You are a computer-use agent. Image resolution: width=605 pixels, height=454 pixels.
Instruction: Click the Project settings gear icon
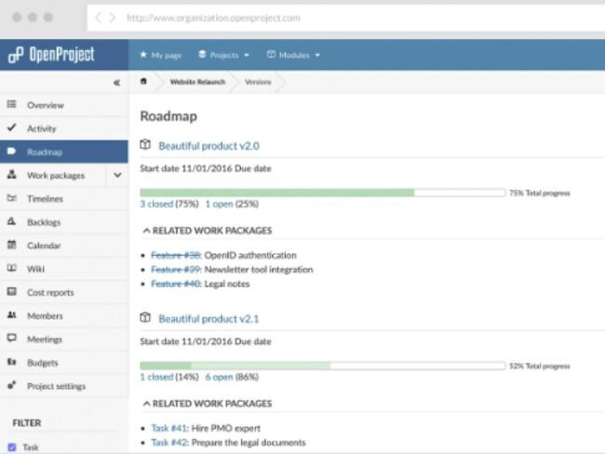point(12,385)
